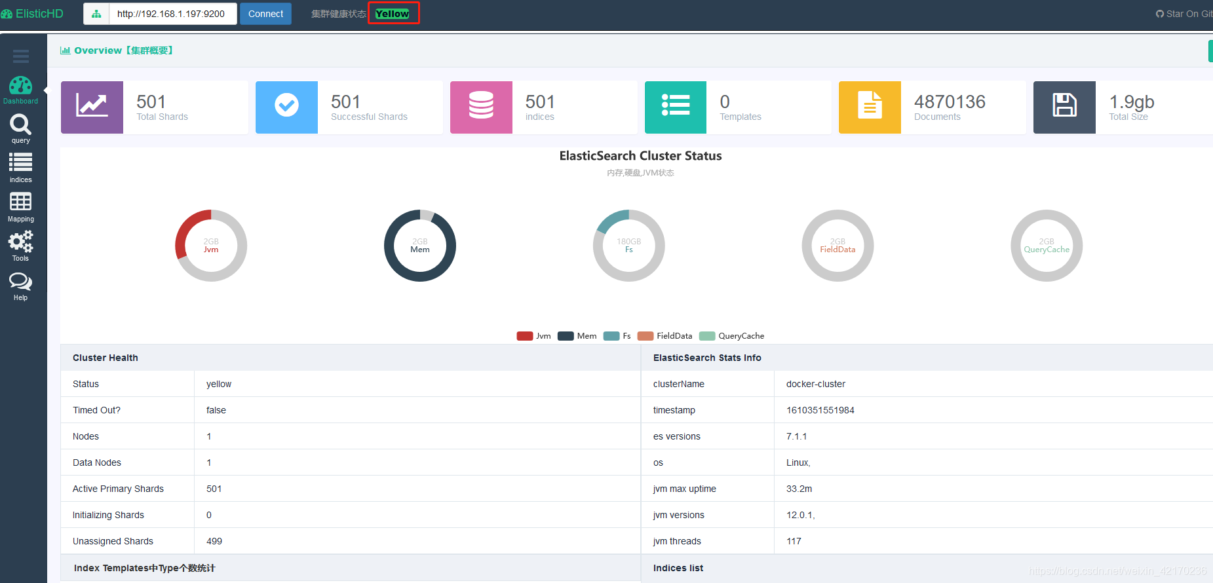The image size is (1213, 583).
Task: Click the 'Indices list' panel header
Action: tap(678, 568)
